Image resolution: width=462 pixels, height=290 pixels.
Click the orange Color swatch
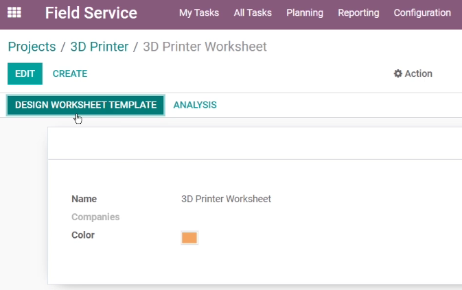click(189, 238)
